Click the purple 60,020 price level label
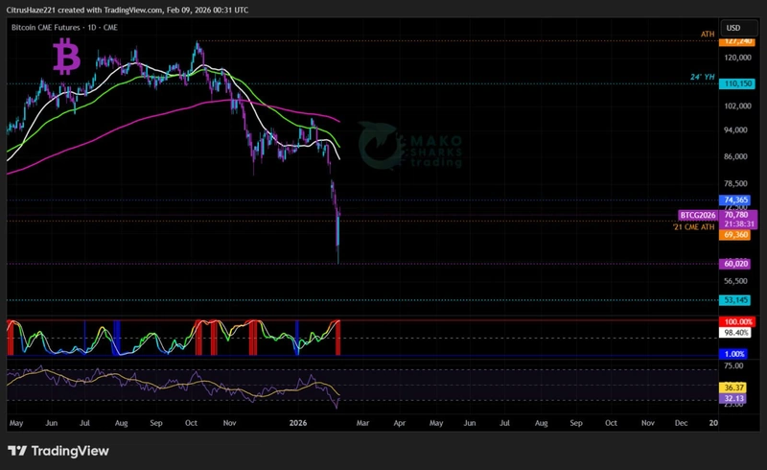The height and width of the screenshot is (470, 767). coord(735,263)
